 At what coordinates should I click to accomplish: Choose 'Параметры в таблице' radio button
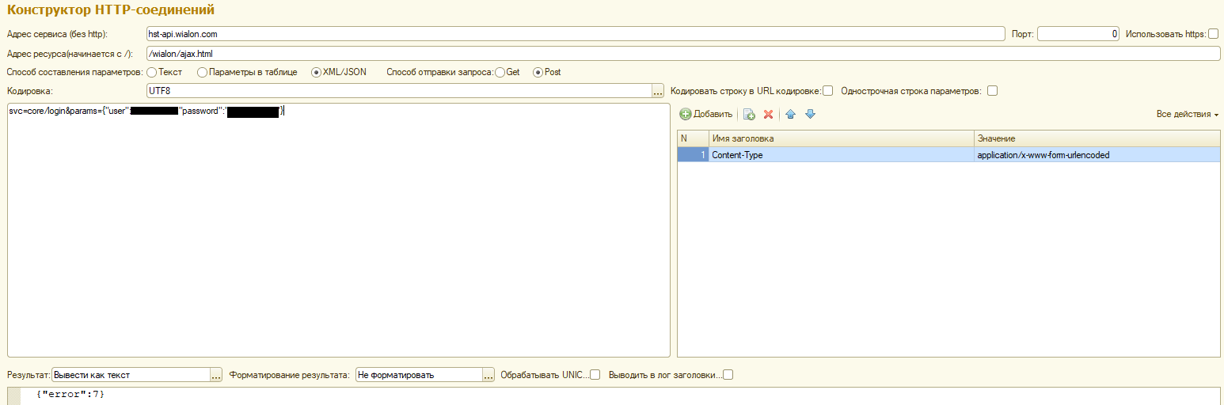[x=202, y=72]
